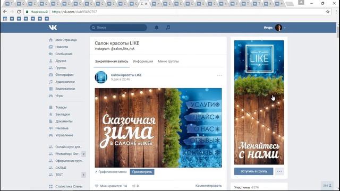The image size is (340, 191).
Task: Switch to the Информация tab
Action: tap(143, 62)
